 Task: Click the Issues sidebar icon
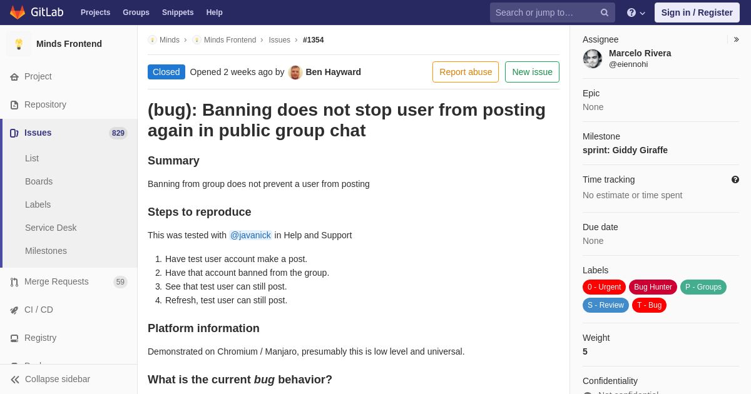pyautogui.click(x=14, y=133)
